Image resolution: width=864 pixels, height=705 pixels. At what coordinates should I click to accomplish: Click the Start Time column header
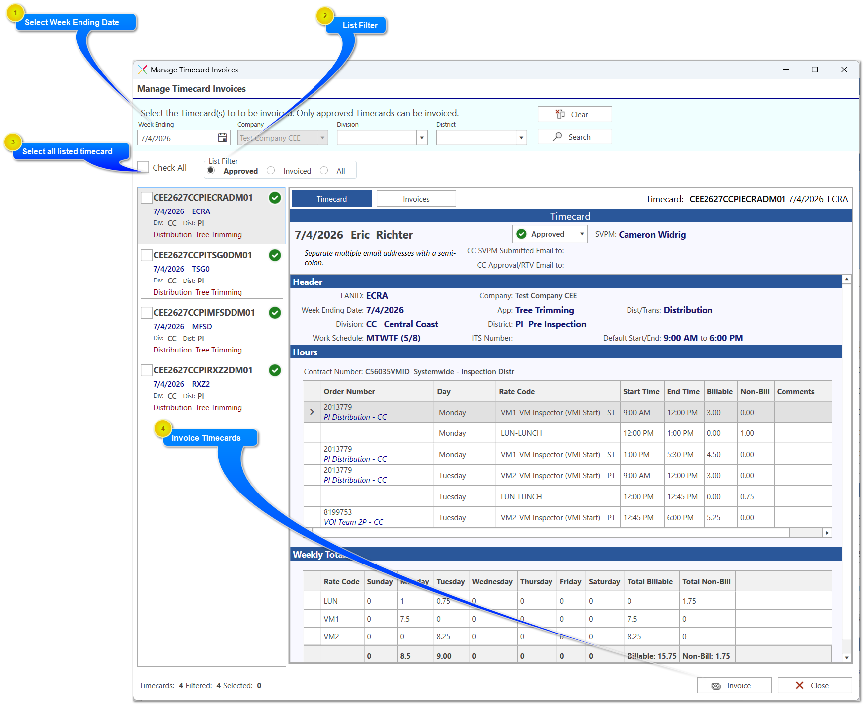click(642, 391)
